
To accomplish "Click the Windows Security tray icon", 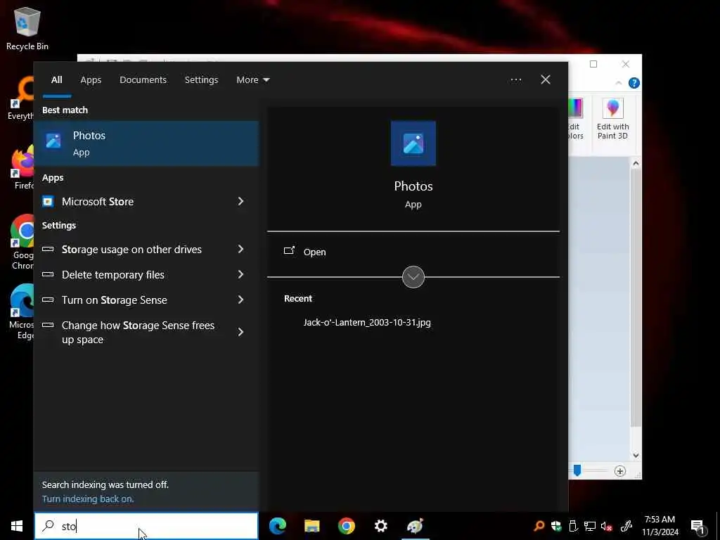I will pyautogui.click(x=556, y=526).
